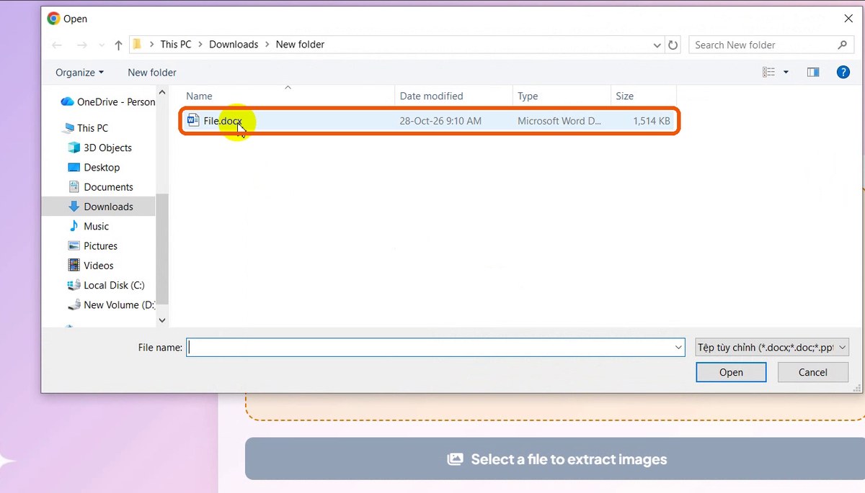Select Downloads in the address path

234,44
